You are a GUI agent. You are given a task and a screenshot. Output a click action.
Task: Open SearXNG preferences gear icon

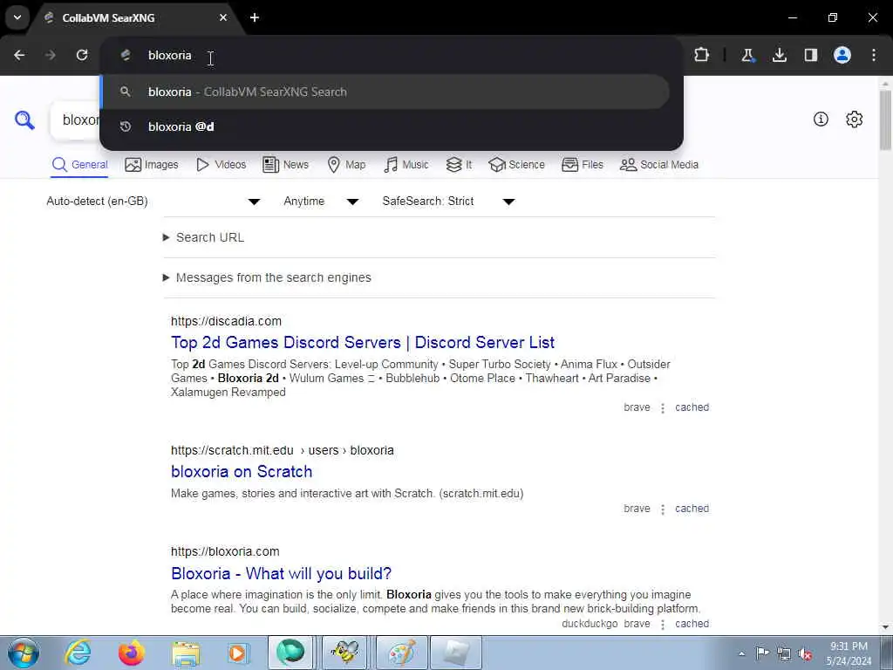point(855,119)
